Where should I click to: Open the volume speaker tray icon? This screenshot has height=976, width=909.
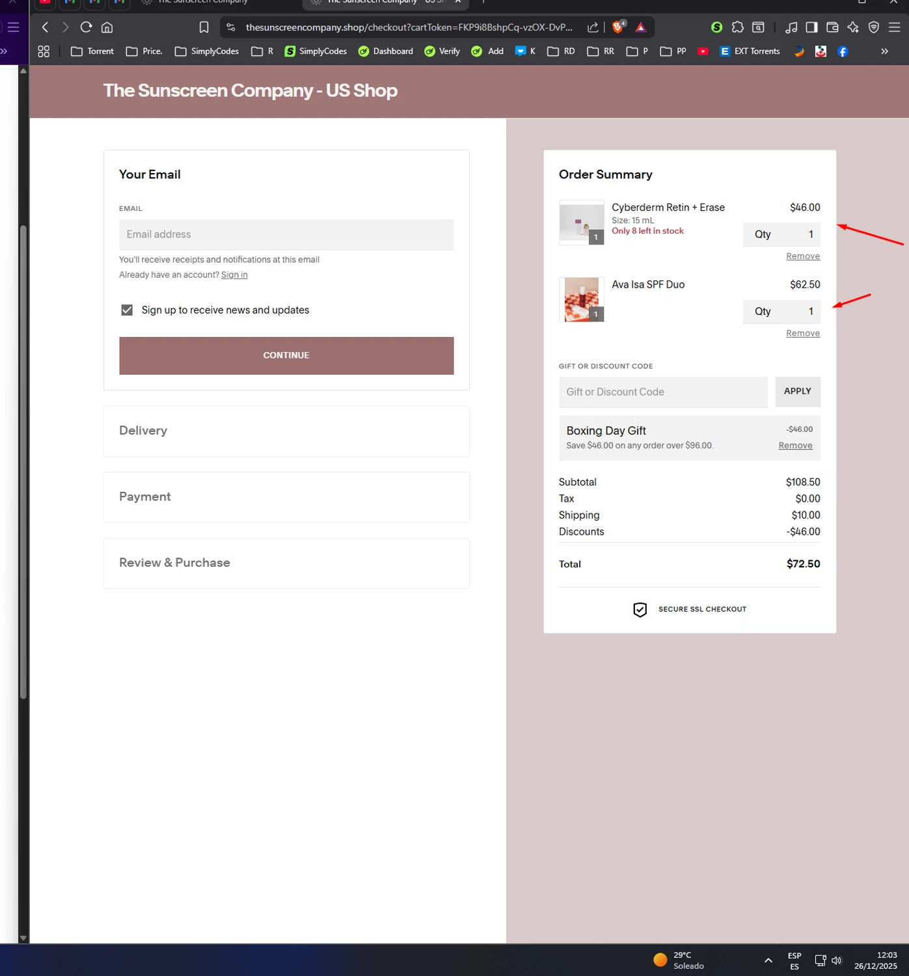coord(837,960)
